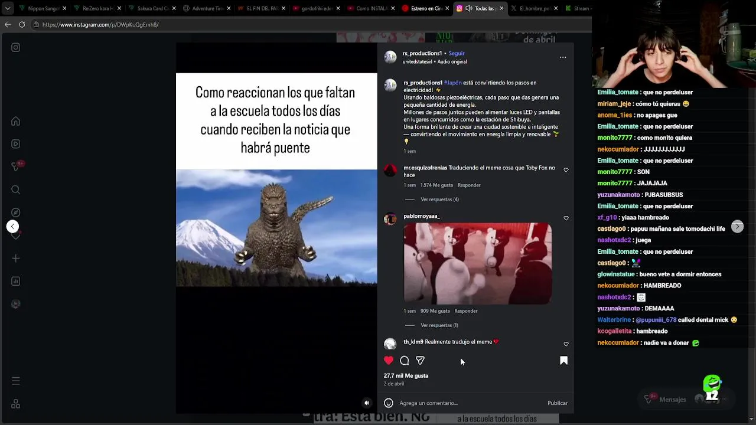Open the th_klm9 username link
The width and height of the screenshot is (756, 425).
pyautogui.click(x=413, y=342)
